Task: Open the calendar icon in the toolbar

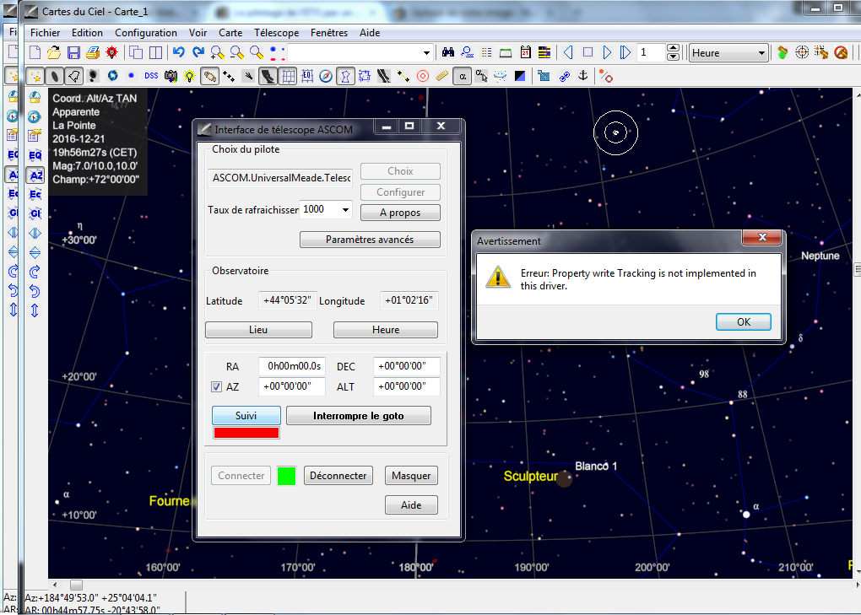Action: 525,51
